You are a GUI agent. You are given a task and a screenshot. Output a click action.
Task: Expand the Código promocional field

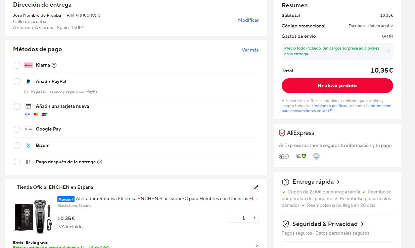pyautogui.click(x=371, y=26)
